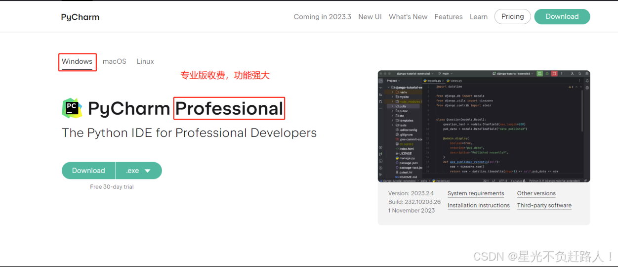
Task: Click the Terminal icon in IDE left stripe
Action: pyautogui.click(x=380, y=161)
